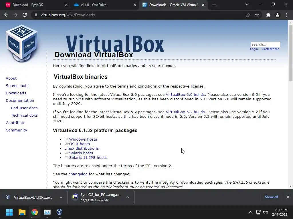The width and height of the screenshot is (293, 219).
Task: Bookmark this page with the star icon
Action: tap(257, 15)
